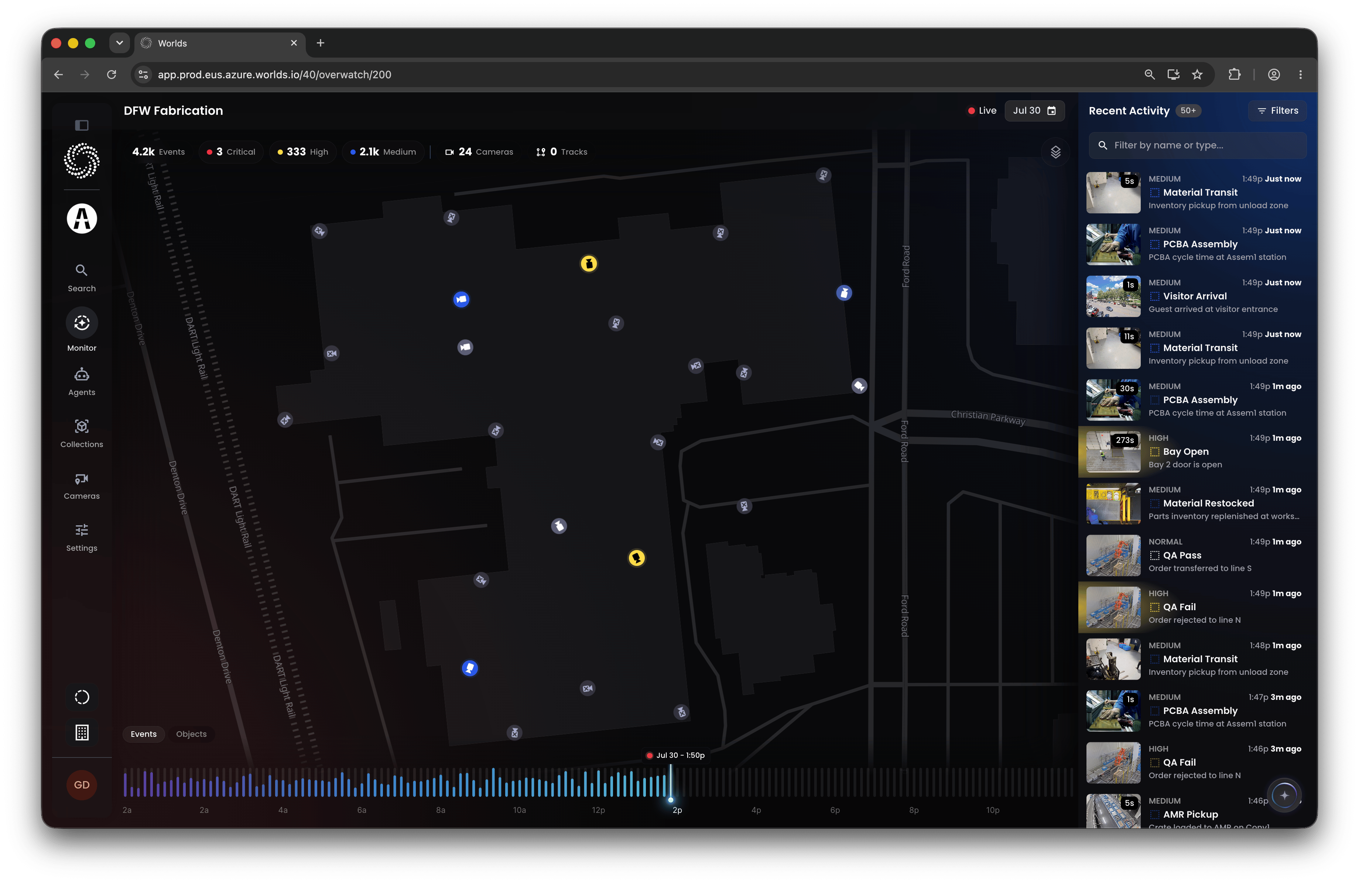Open the GD user avatar button

[x=82, y=785]
